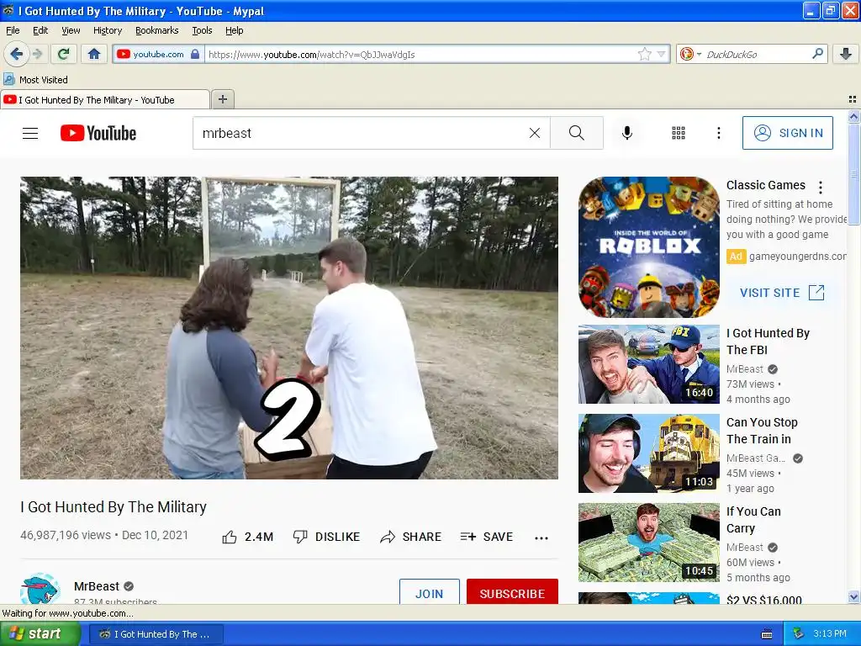
Task: Open the URL history dropdown arrow
Action: (661, 54)
